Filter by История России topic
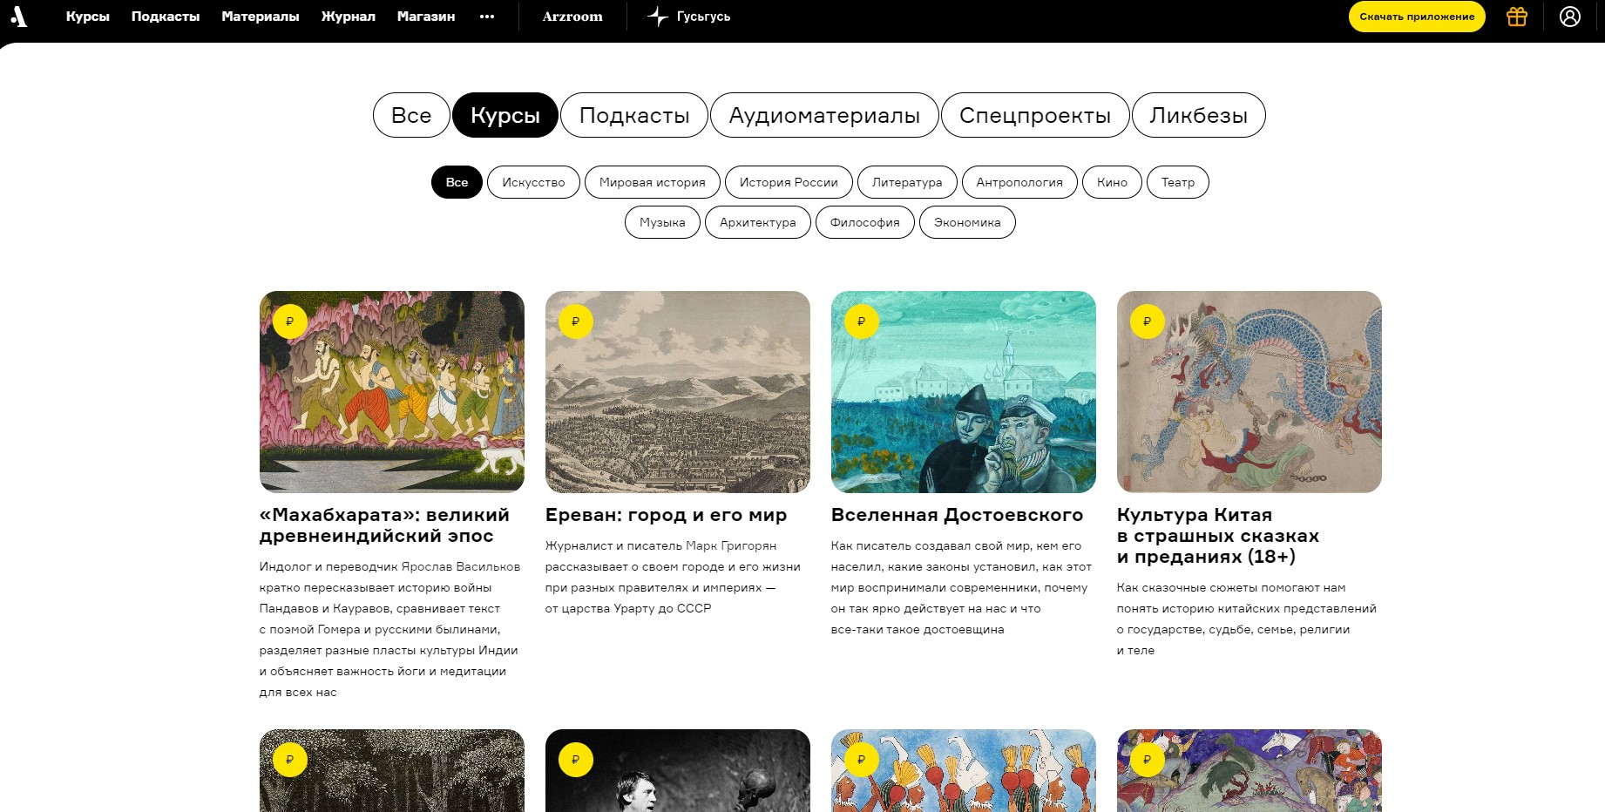Screen dimensions: 1605x812 789,182
